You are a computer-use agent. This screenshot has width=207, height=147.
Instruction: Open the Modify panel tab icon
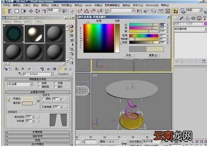[x=181, y=18]
